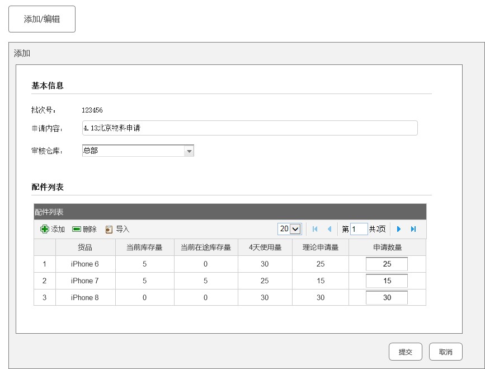Open the 审核仓库 dropdown showing 总部
The height and width of the screenshot is (369, 485).
coord(138,151)
